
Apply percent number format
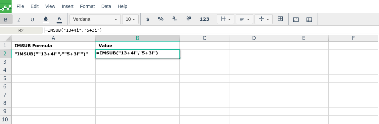[x=161, y=19]
